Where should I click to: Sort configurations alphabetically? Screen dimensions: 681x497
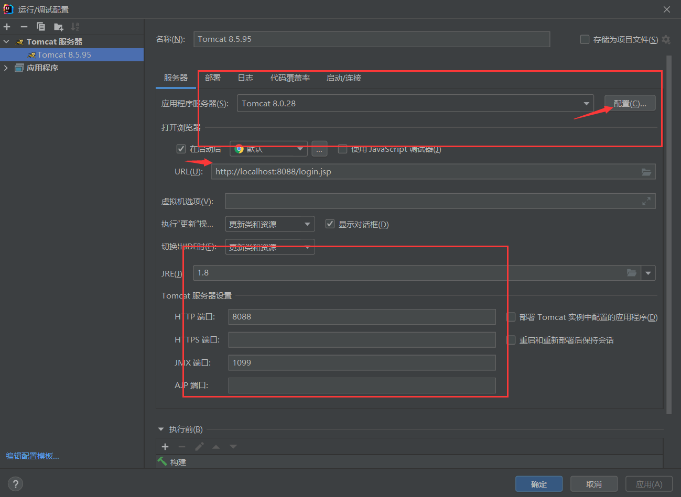(75, 27)
